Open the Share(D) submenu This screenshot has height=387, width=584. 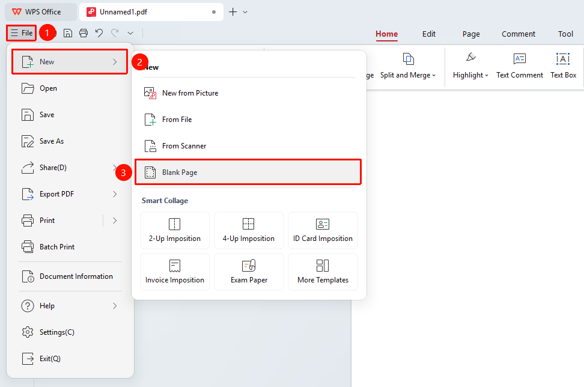coord(70,168)
